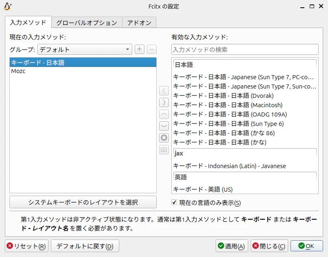Click the left arrow to add input method

(164, 91)
